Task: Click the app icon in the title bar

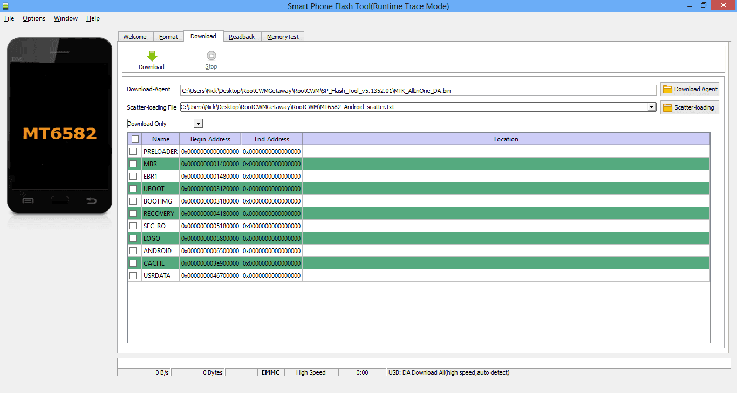Action: 5,6
